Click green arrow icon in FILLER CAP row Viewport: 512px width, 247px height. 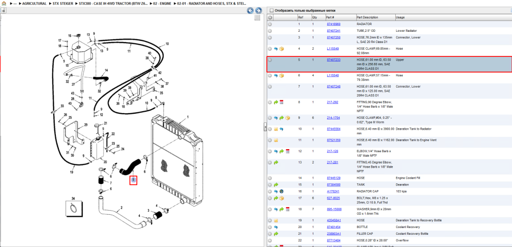pos(276,234)
